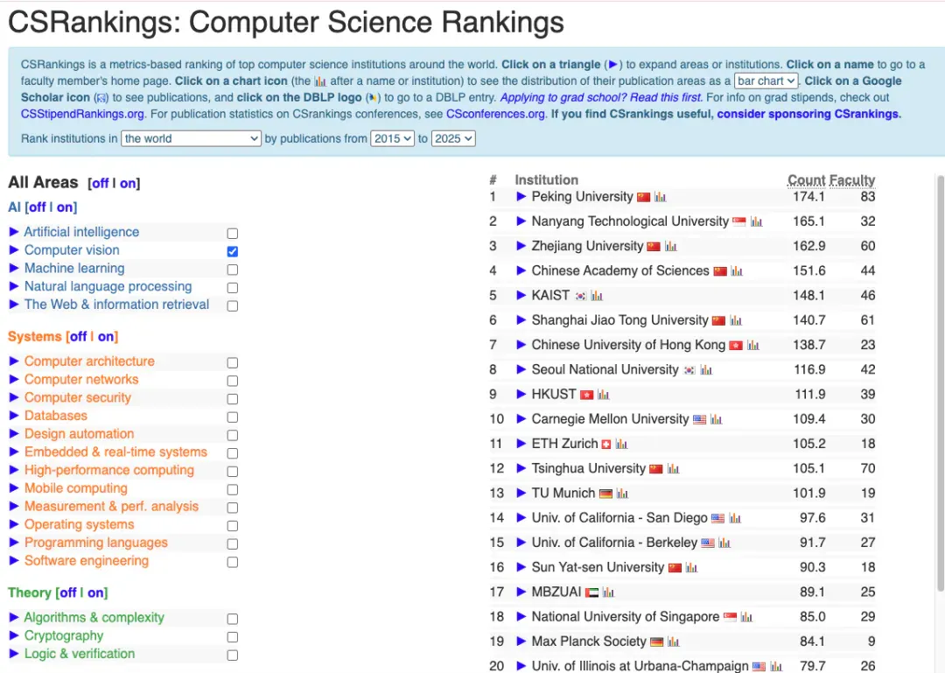Enable the Software engineering checkbox
This screenshot has height=673, width=945.
click(x=233, y=562)
